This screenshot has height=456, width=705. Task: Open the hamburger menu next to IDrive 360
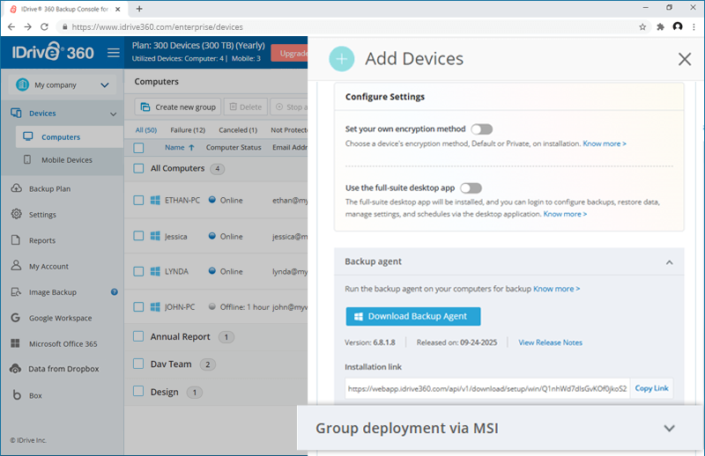click(114, 53)
